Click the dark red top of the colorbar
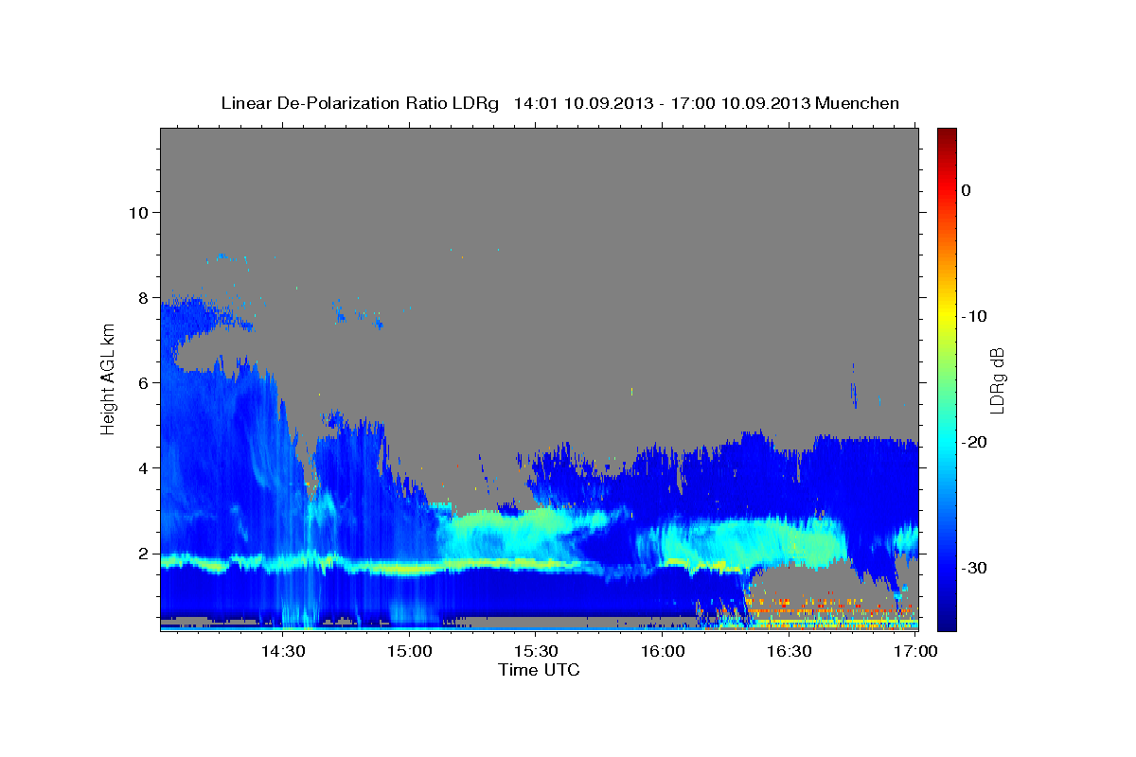This screenshot has width=1136, height=757. click(x=947, y=134)
